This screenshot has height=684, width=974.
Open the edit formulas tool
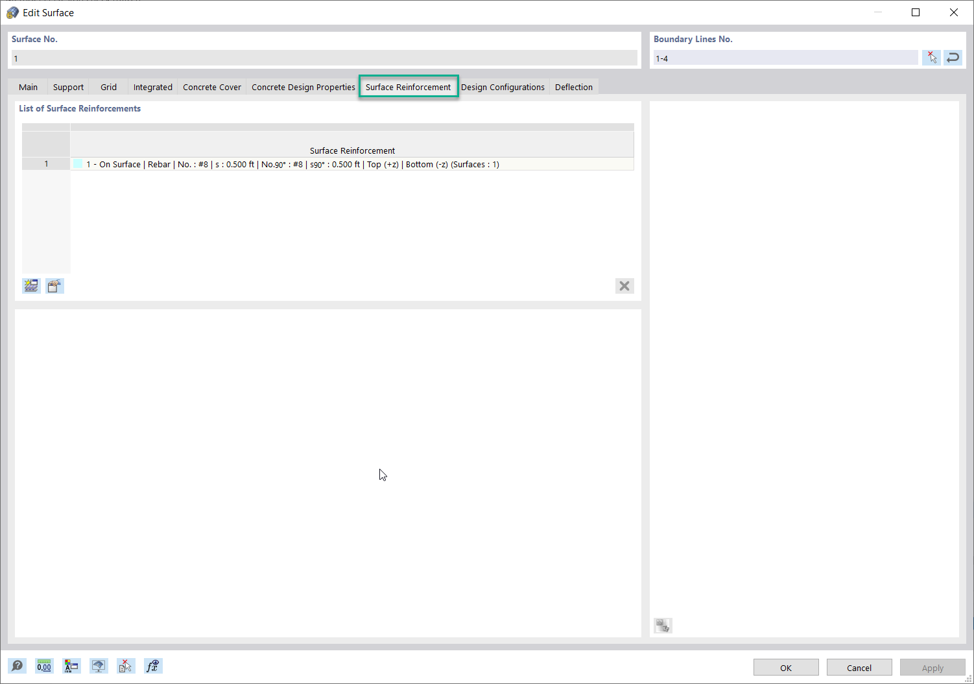point(153,666)
